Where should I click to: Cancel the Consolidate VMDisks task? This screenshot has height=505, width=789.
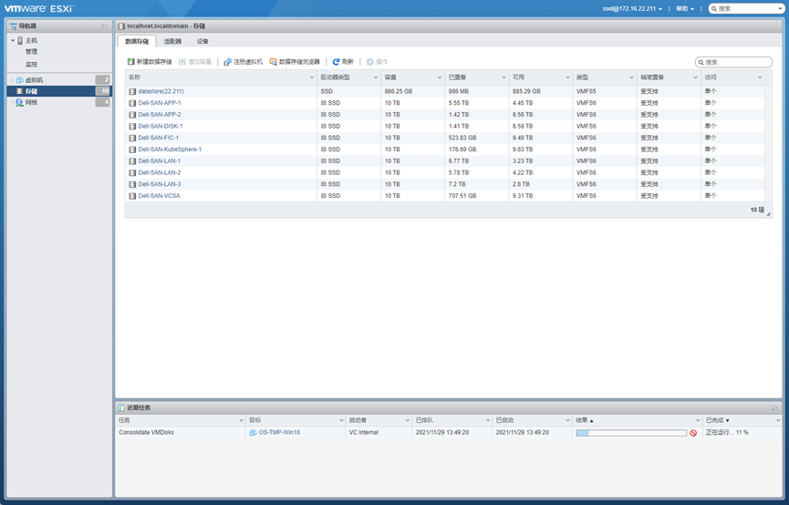point(693,433)
